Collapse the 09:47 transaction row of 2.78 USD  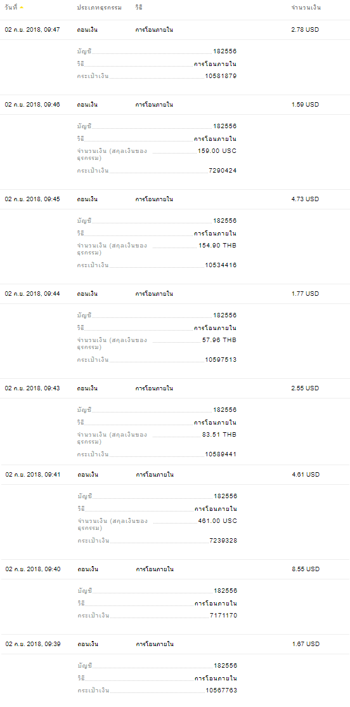point(175,30)
